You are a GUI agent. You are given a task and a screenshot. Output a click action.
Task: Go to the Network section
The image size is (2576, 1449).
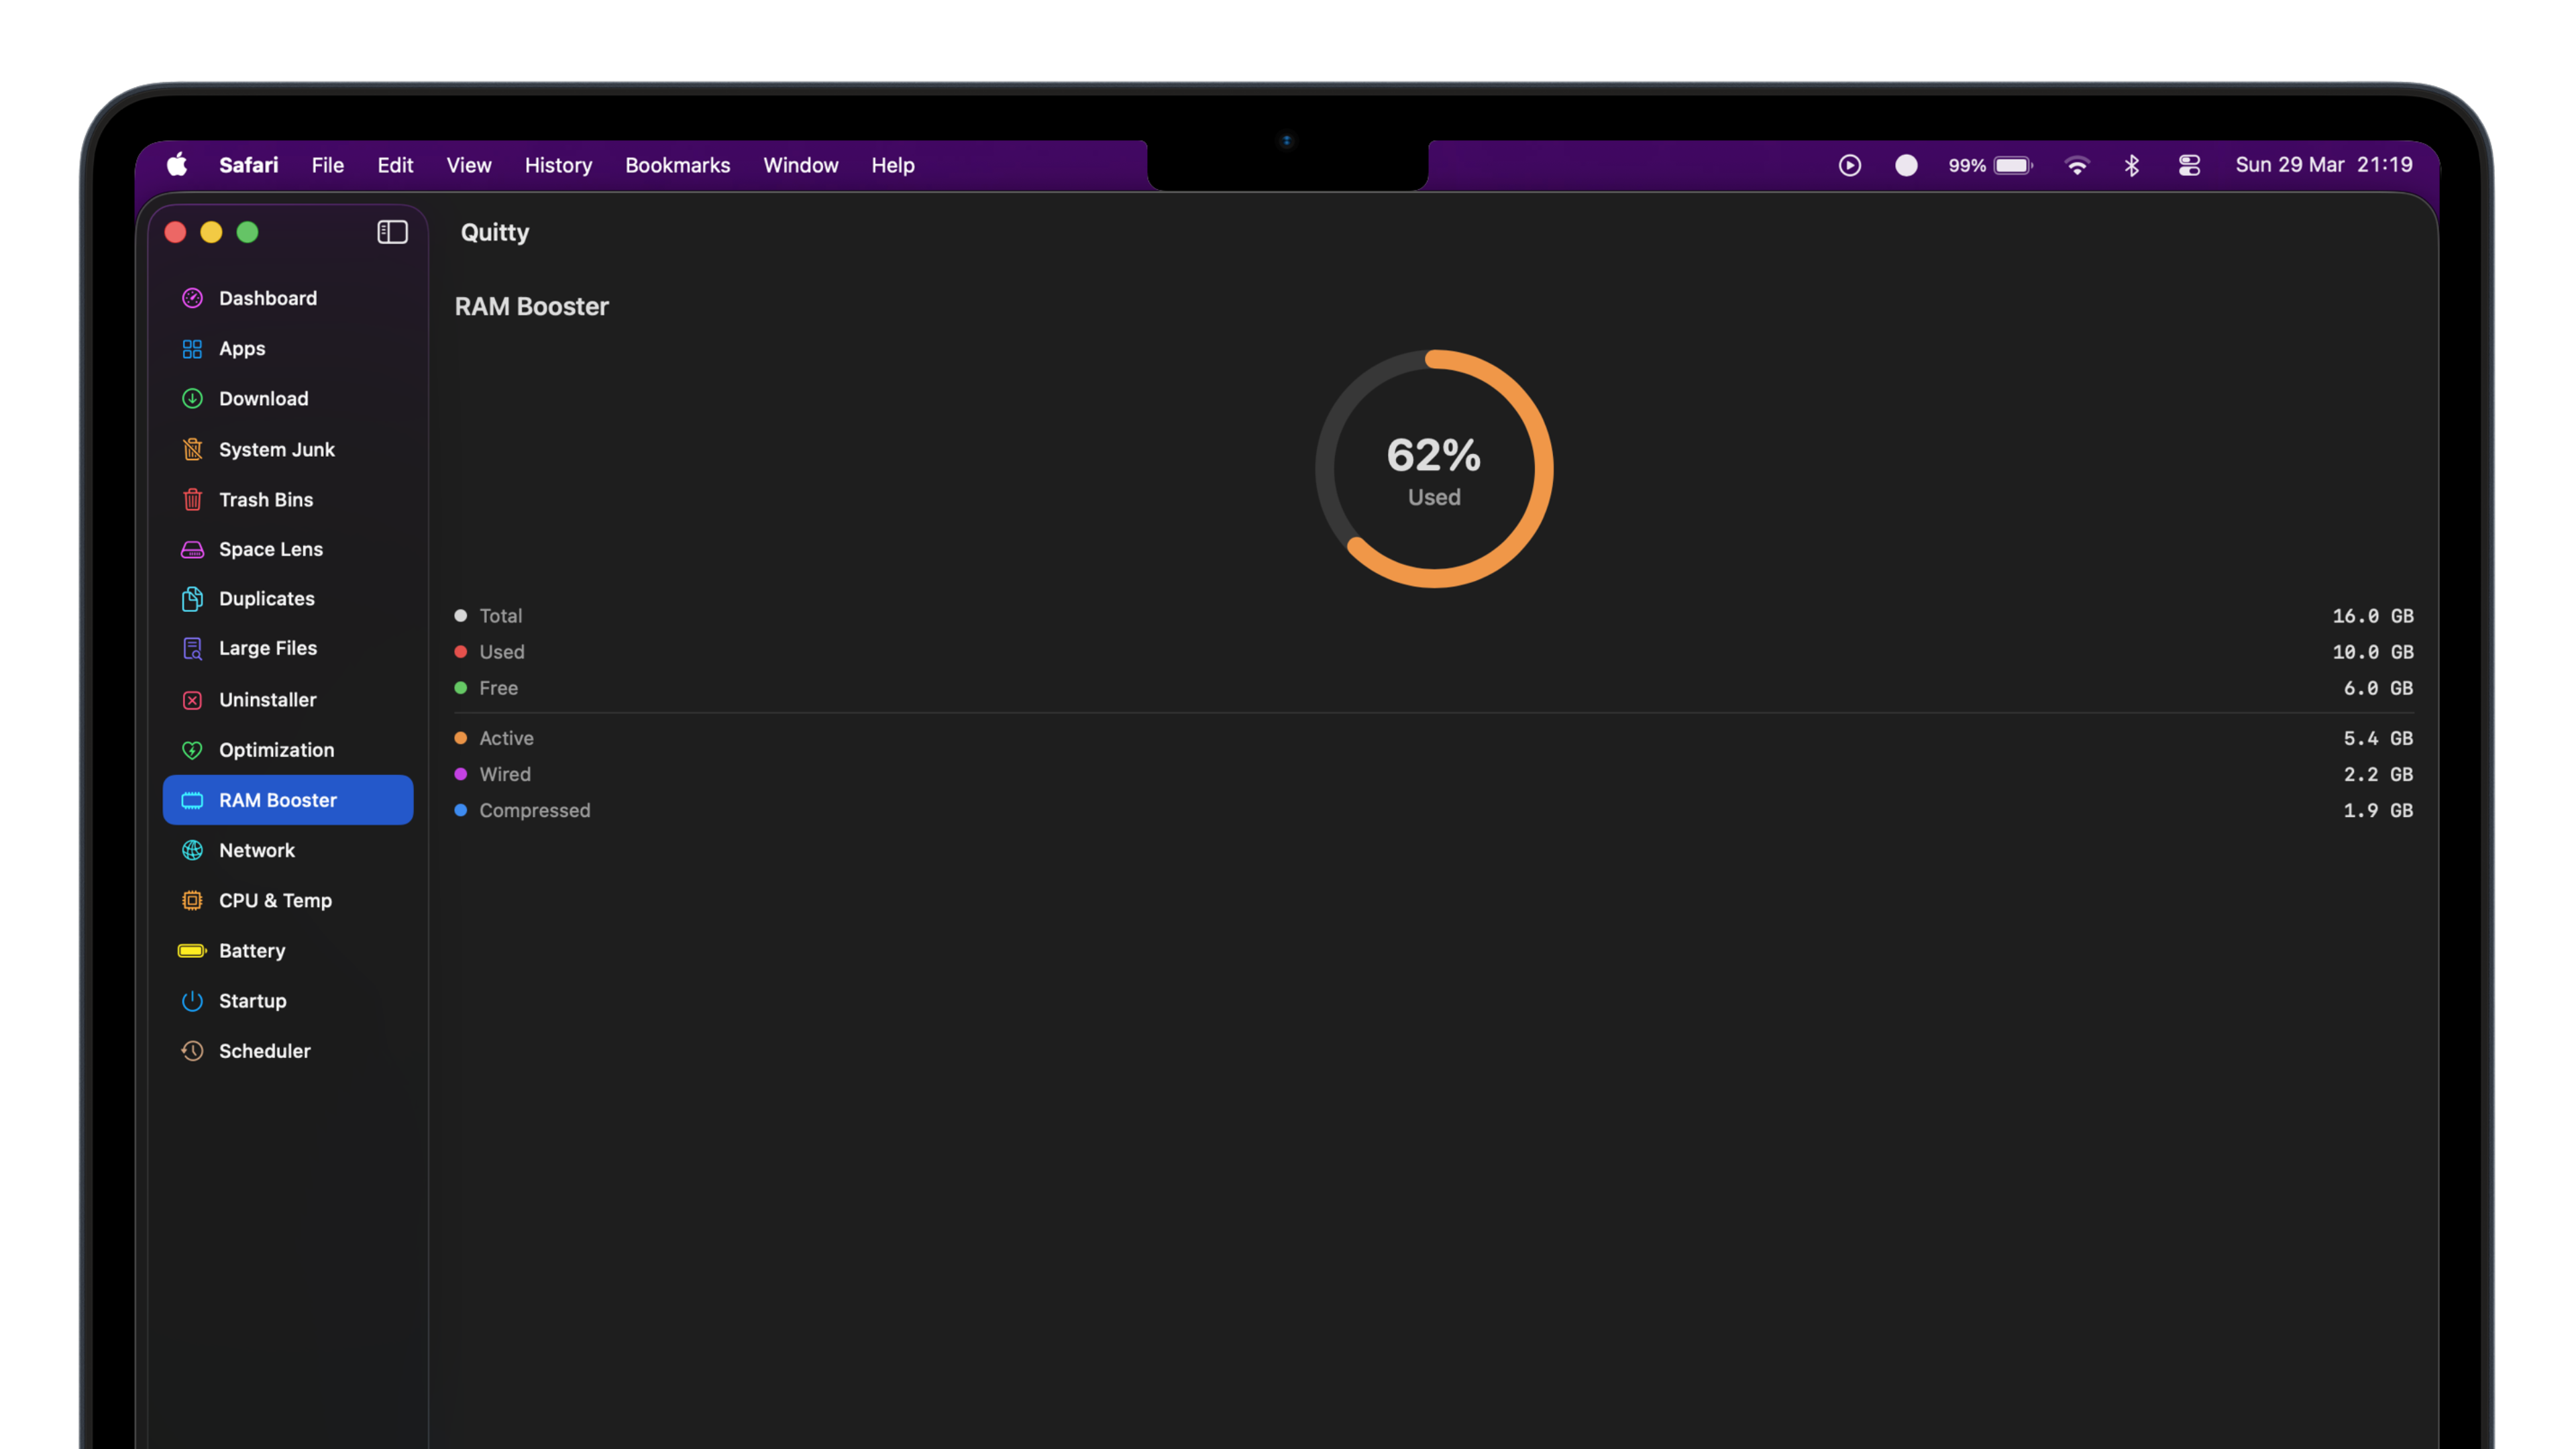(x=256, y=850)
